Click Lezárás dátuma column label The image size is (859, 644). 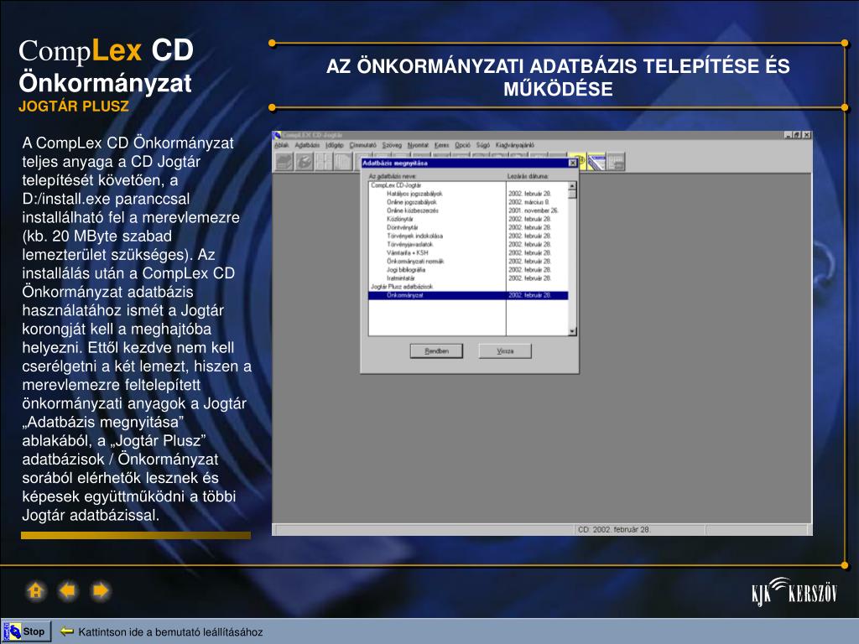click(x=528, y=176)
